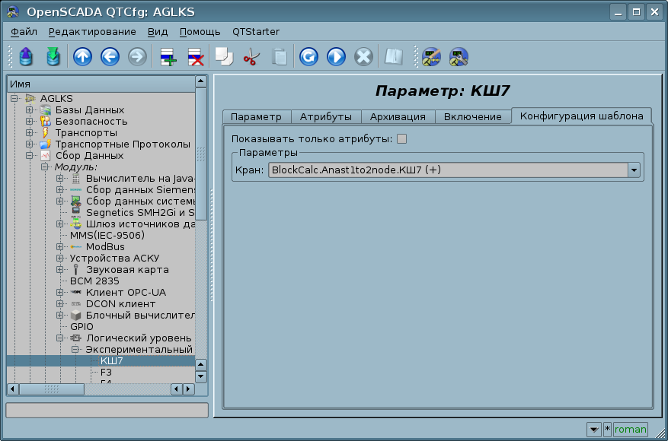This screenshot has height=441, width=668.
Task: Open the 'Редактирование' menu
Action: click(92, 32)
